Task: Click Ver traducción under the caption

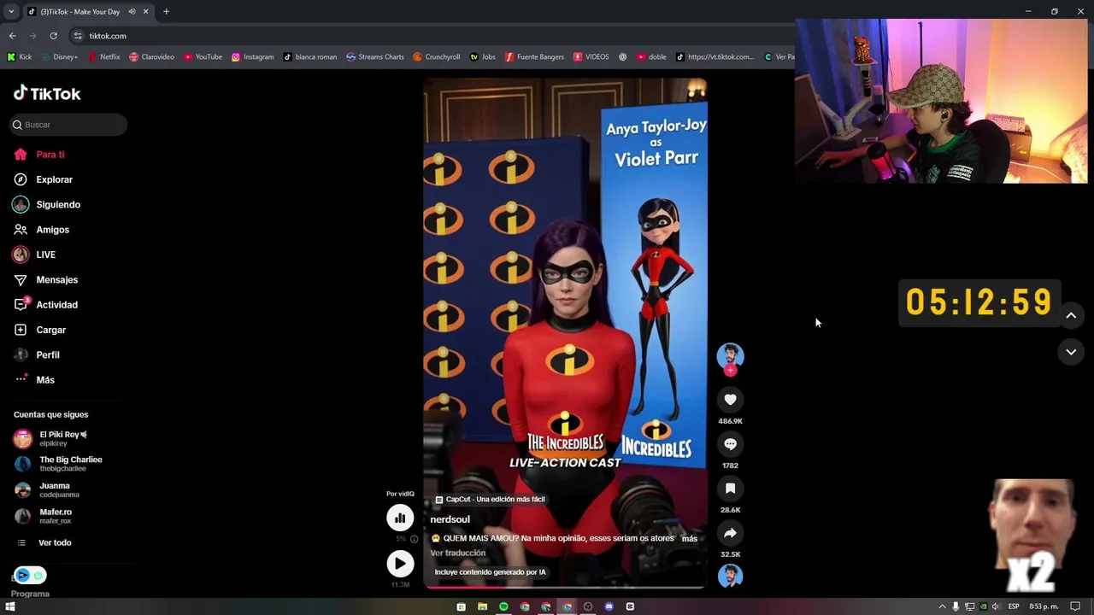Action: tap(457, 553)
